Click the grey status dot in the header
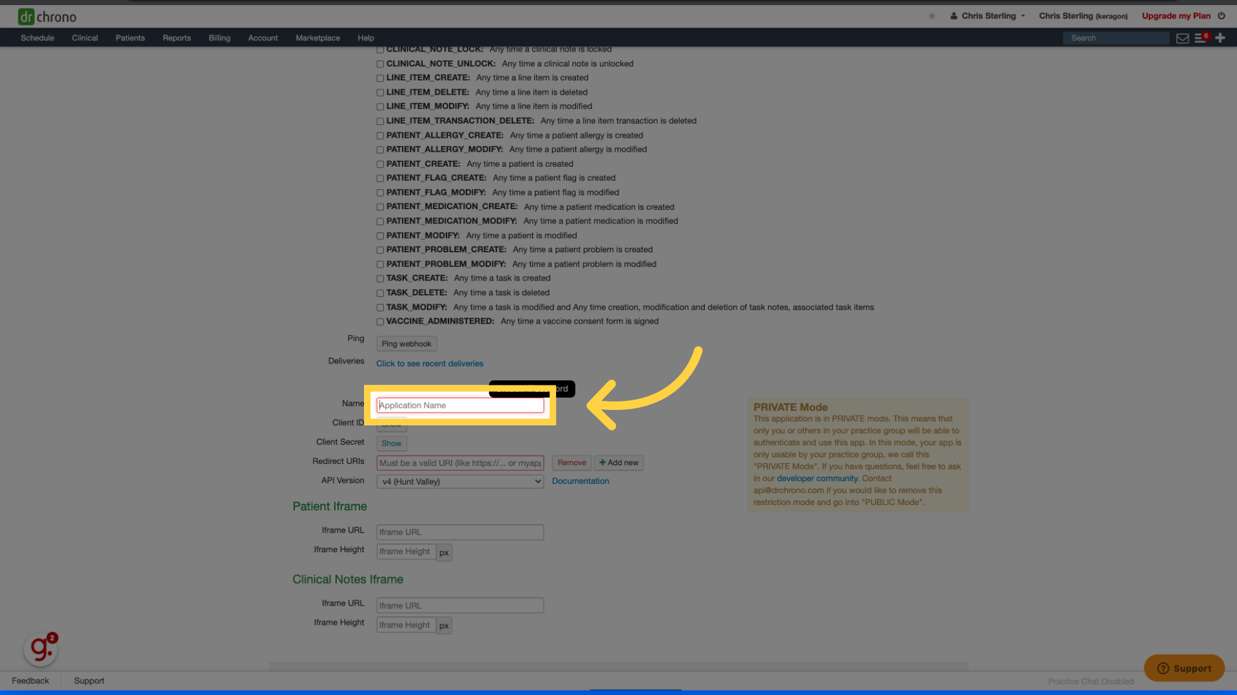 pyautogui.click(x=932, y=16)
